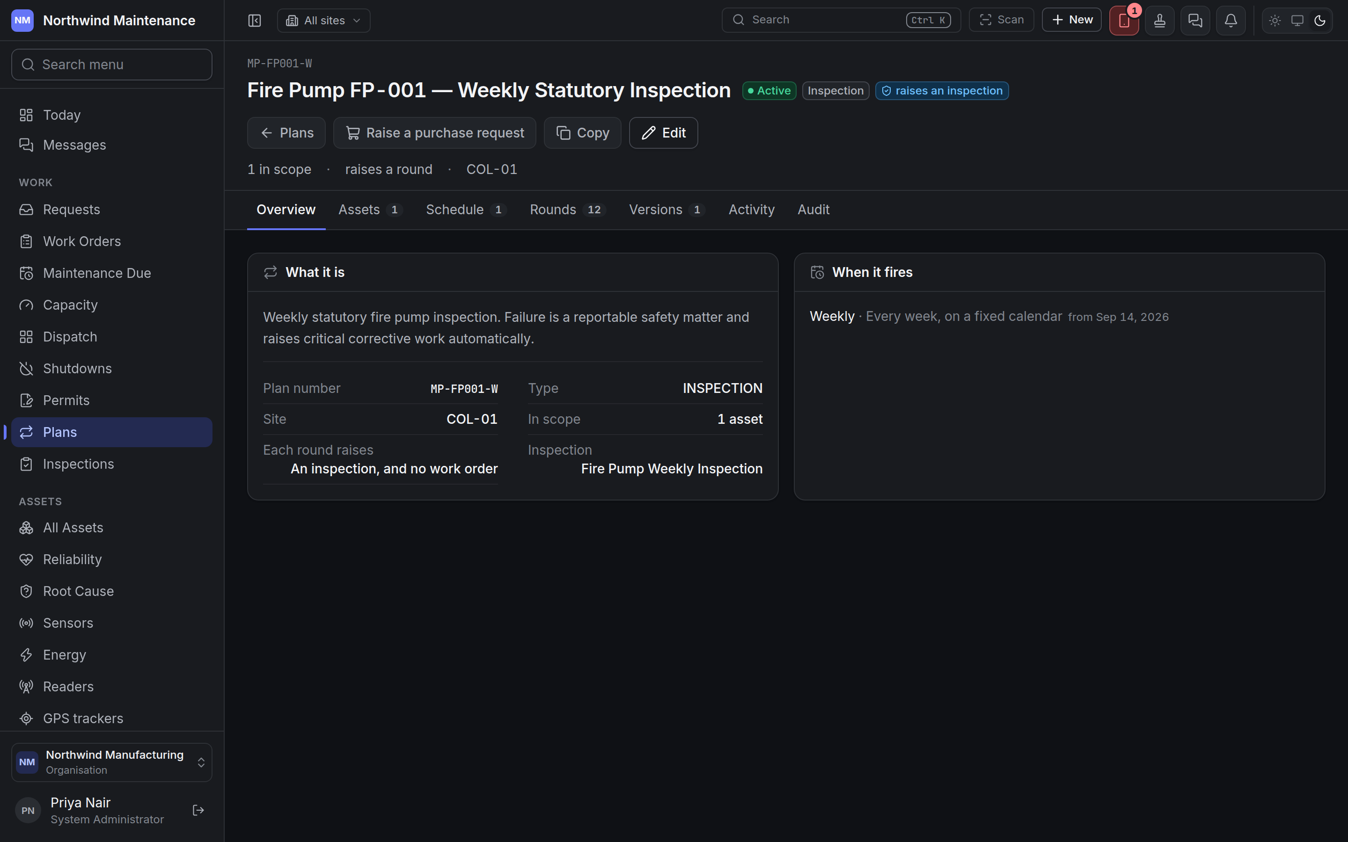Expand the All sites dropdown
Viewport: 1348px width, 842px height.
323,21
